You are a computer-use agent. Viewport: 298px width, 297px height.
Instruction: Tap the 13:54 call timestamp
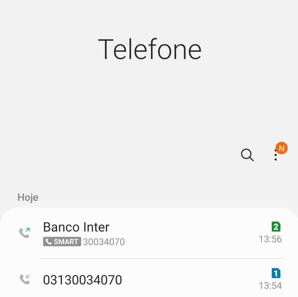pos(270,286)
